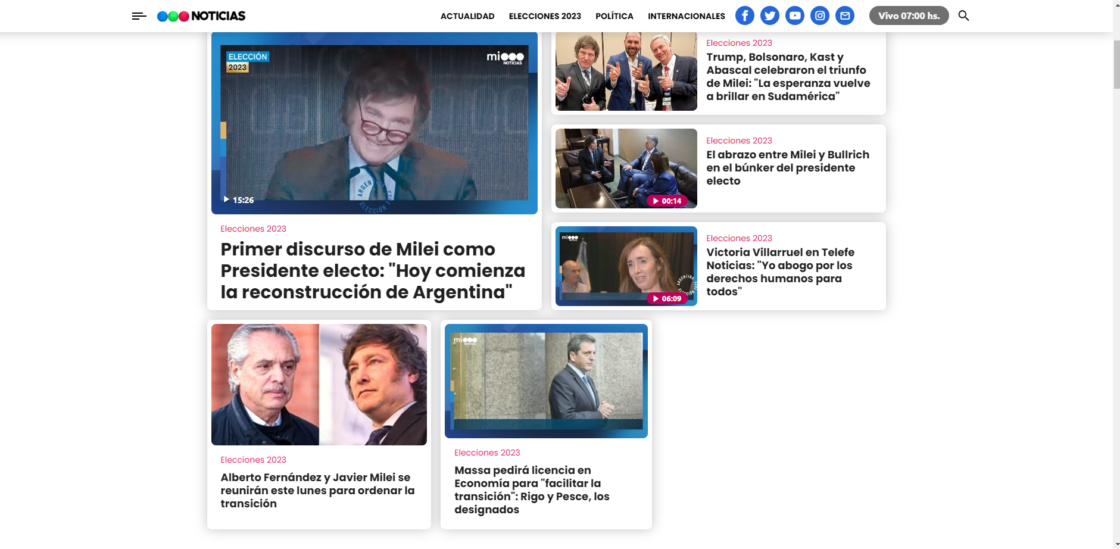Play the 00:14 Milei and Bullrich video
This screenshot has height=549, width=1120.
[667, 201]
